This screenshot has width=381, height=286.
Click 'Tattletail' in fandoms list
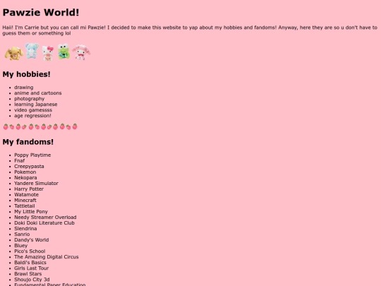click(25, 205)
